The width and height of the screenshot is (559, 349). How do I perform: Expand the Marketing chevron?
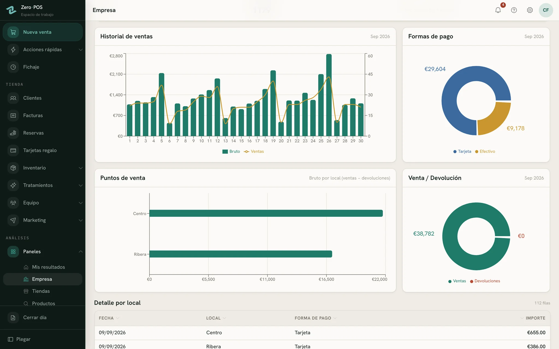point(81,220)
